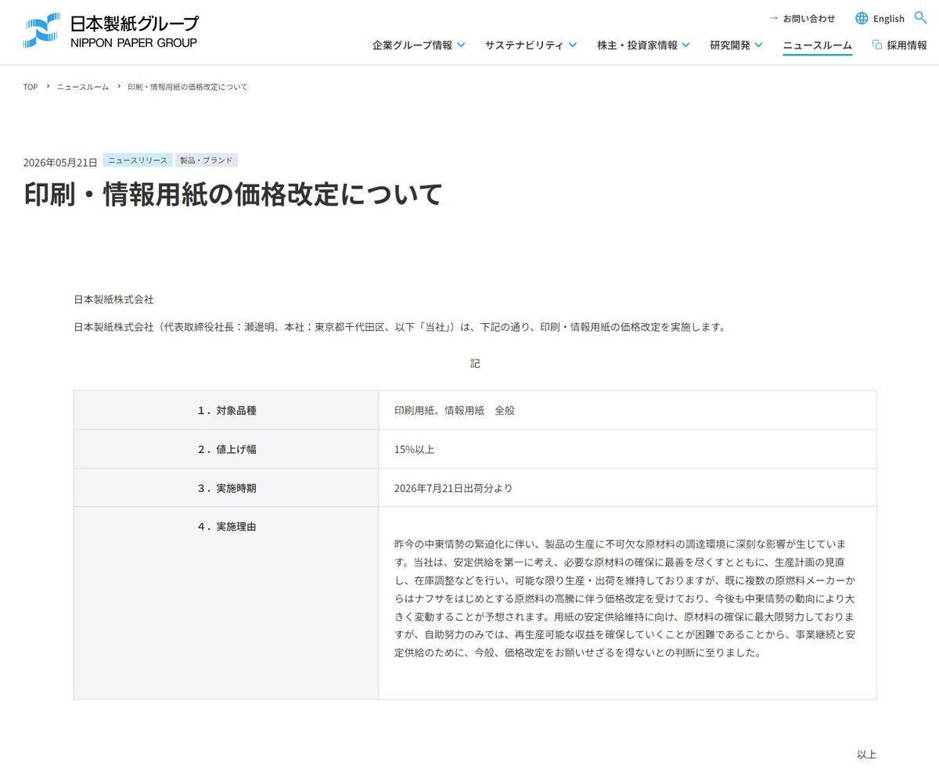Expand the サステナビリティ dropdown chevron
Image resolution: width=939 pixels, height=780 pixels.
tap(573, 45)
